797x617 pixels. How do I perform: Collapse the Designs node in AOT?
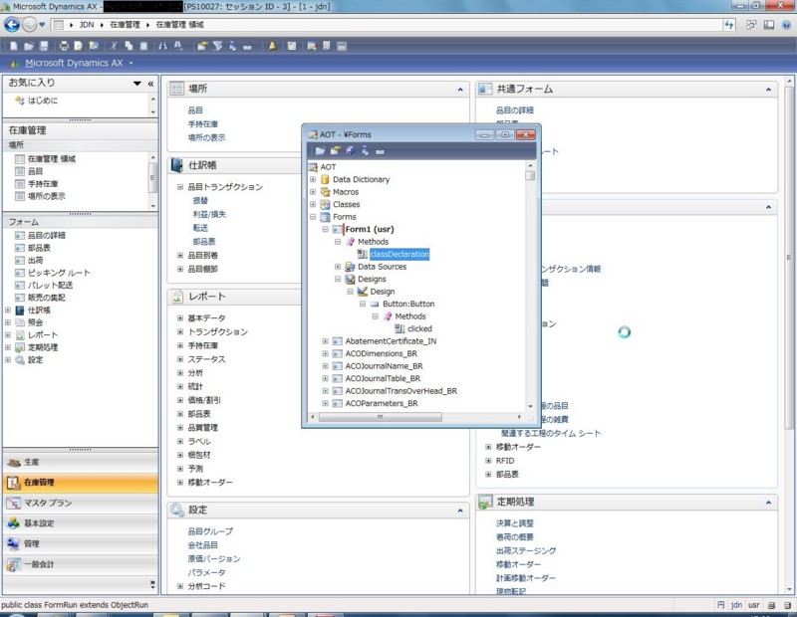(338, 279)
